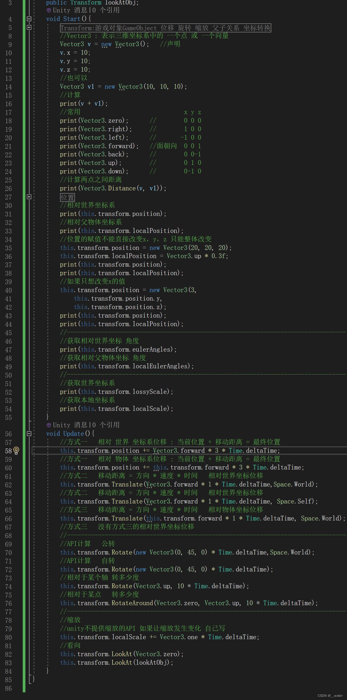Click line number 70 in the gutter

coord(9,553)
